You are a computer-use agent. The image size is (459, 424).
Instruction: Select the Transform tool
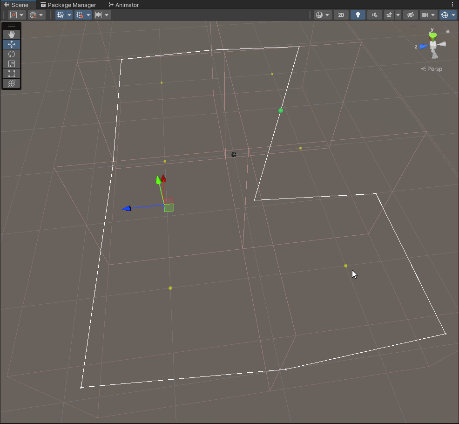point(12,83)
